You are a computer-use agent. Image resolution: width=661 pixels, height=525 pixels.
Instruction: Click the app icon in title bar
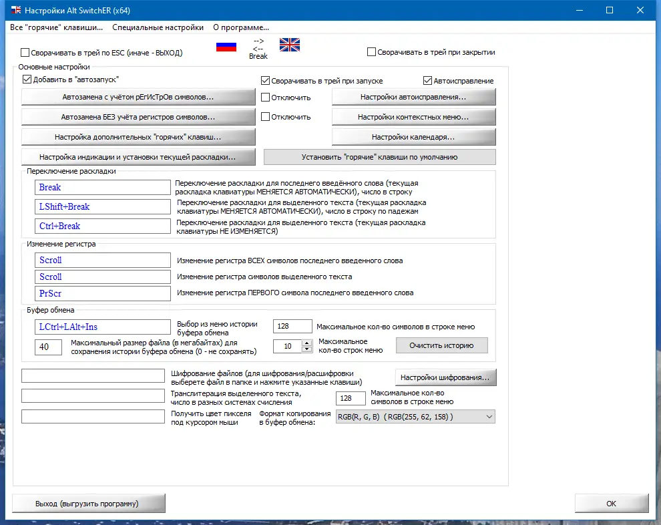tap(16, 10)
